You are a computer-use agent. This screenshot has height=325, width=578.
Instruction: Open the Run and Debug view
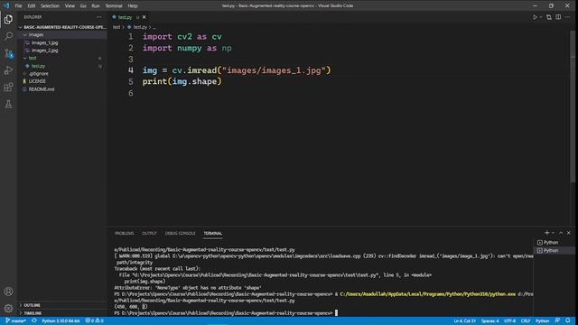8,70
